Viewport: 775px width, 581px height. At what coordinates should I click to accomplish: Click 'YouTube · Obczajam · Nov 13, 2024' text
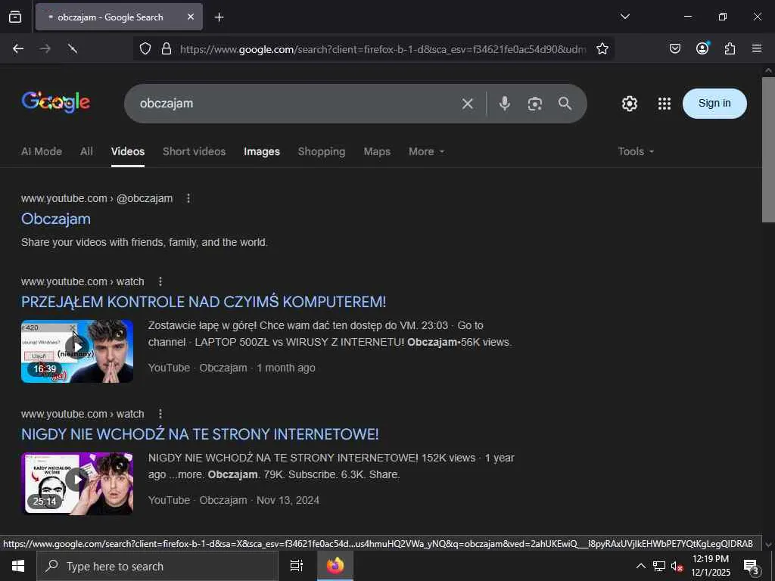tap(234, 501)
